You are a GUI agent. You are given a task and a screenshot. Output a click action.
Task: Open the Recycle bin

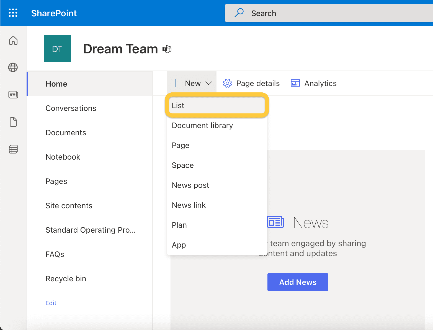(66, 279)
